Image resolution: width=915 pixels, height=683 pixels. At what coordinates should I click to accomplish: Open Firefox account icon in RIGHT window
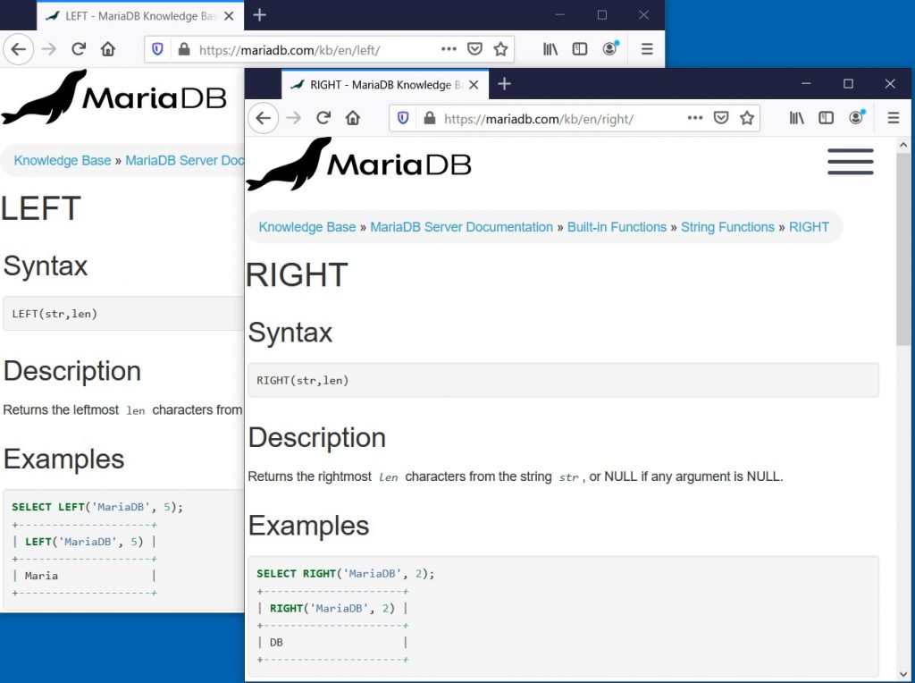click(856, 117)
